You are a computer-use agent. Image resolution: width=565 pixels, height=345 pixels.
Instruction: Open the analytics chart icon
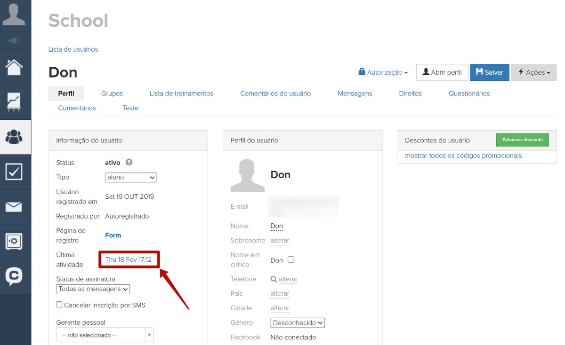(14, 102)
